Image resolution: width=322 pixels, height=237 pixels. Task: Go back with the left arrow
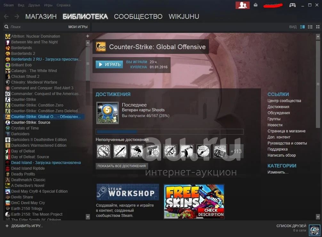6,16
